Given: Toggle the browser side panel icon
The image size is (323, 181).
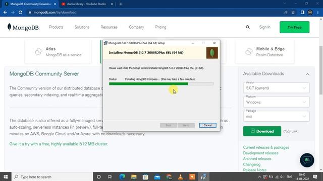Looking at the screenshot, I should pos(302,13).
